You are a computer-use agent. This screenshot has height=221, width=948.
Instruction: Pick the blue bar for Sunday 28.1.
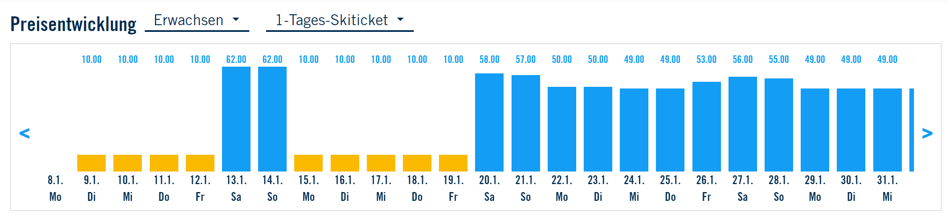point(779,125)
